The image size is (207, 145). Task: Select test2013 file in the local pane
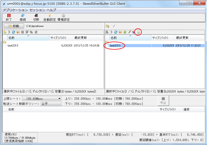[13, 45]
